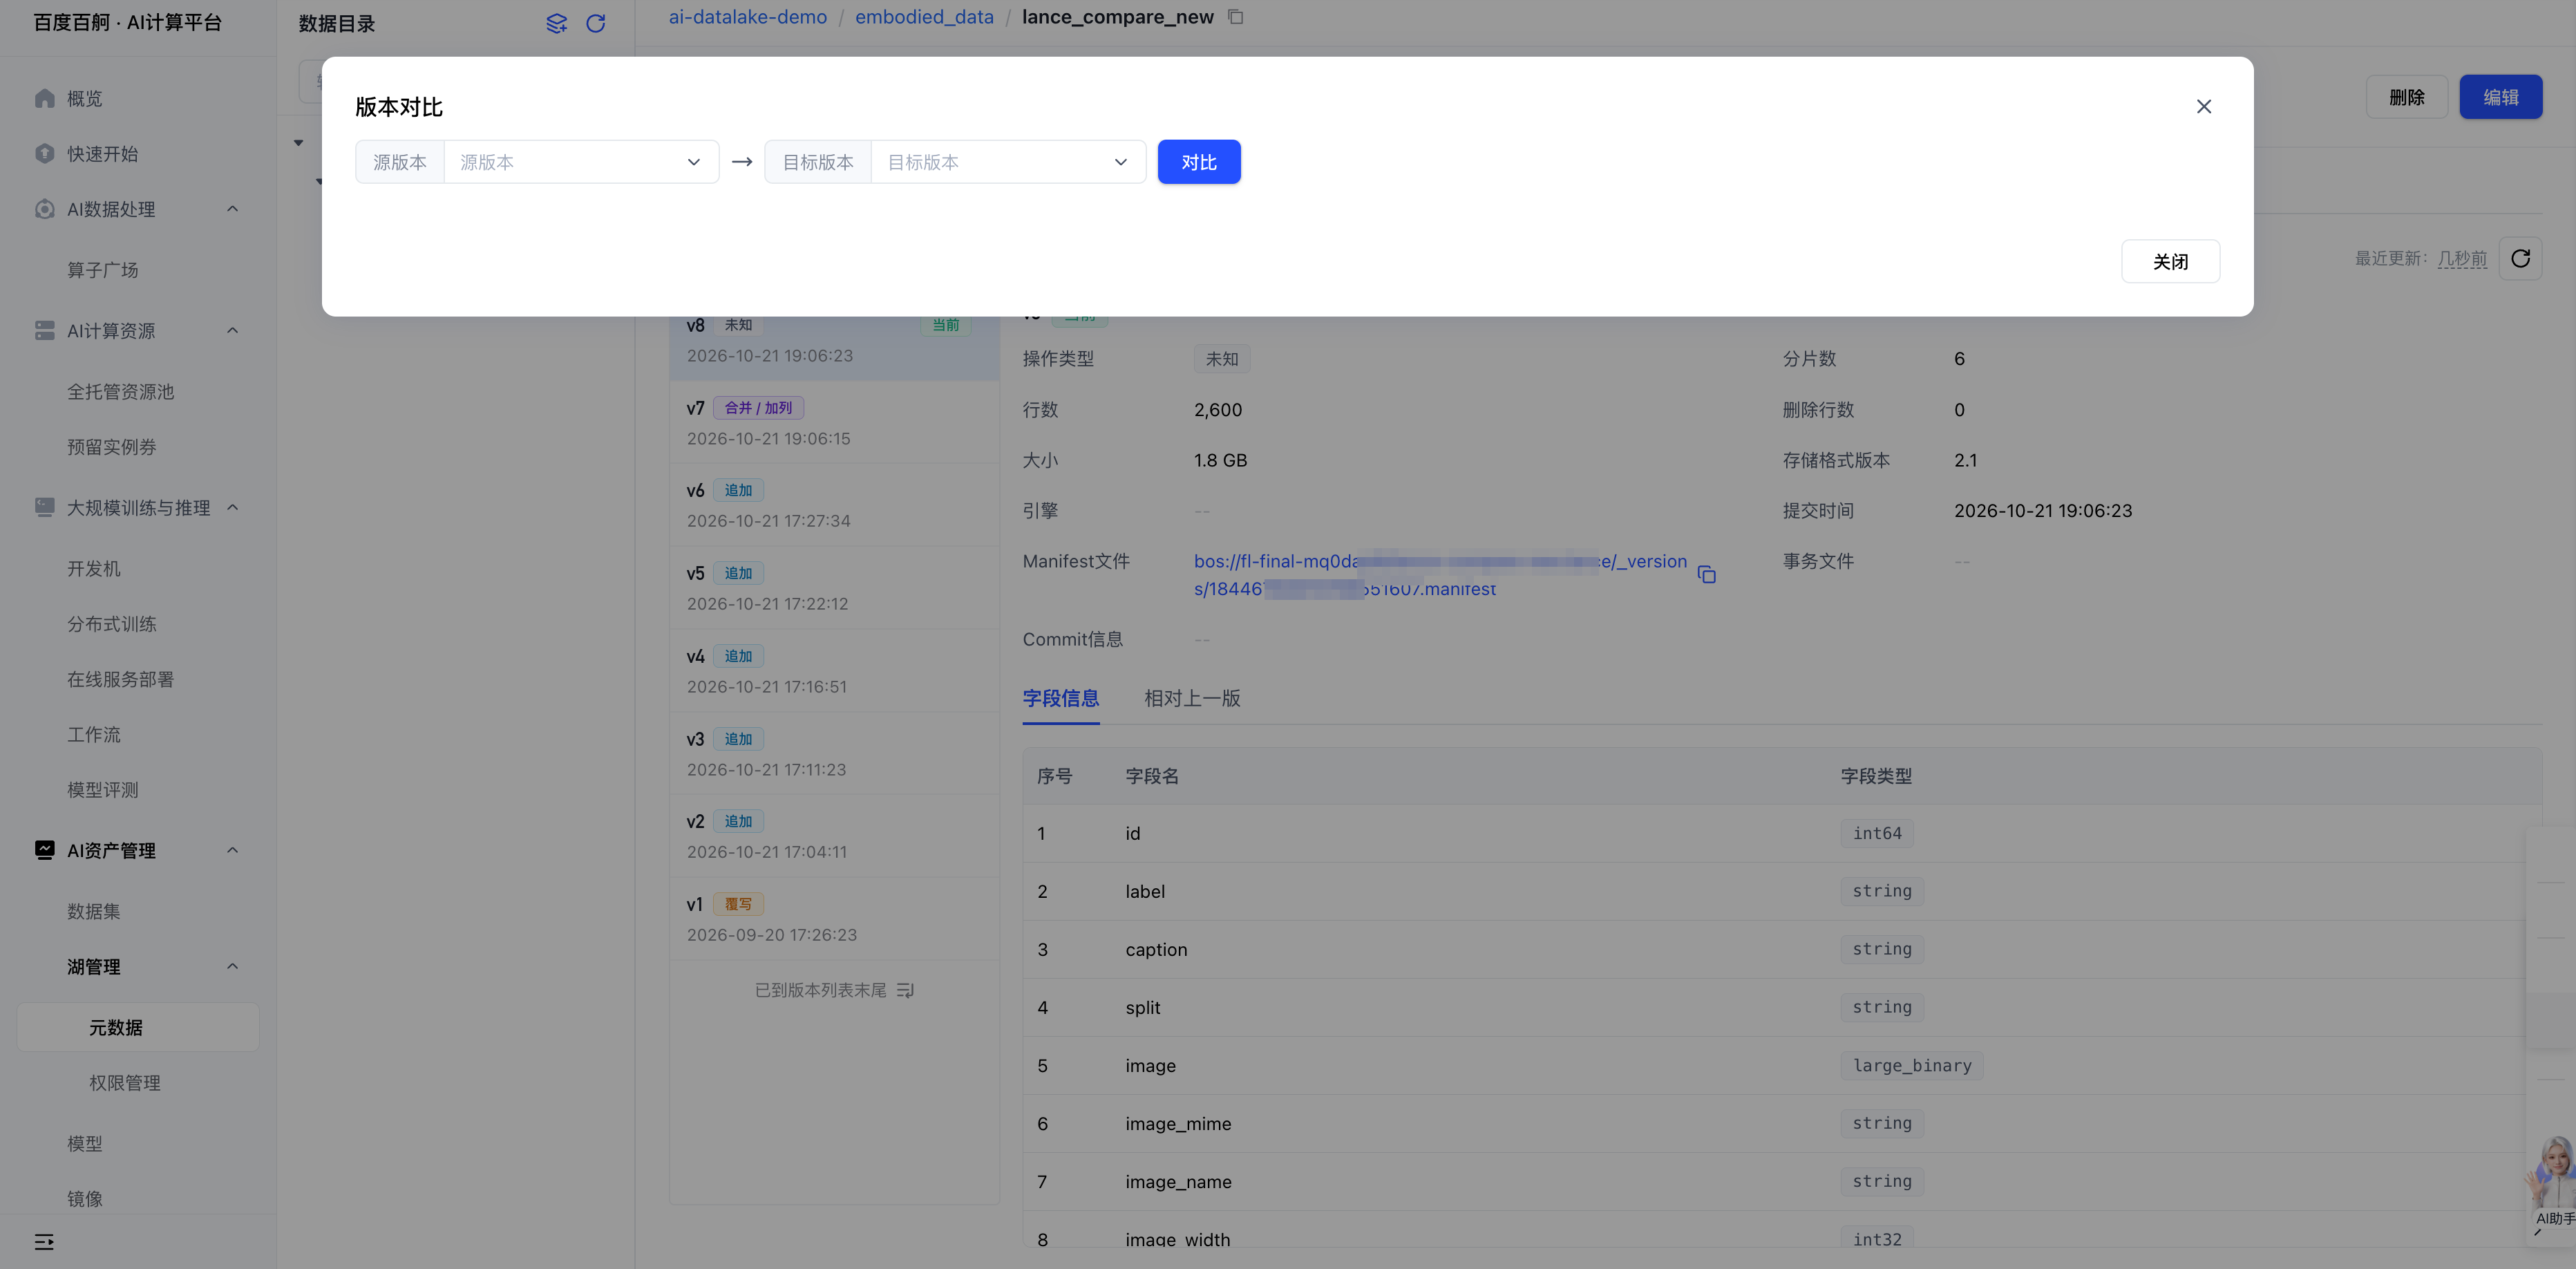Switch to the 相对上一版 tab

pos(1192,698)
